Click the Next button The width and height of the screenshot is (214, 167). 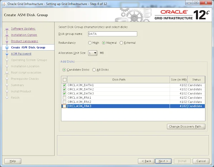pos(163,161)
